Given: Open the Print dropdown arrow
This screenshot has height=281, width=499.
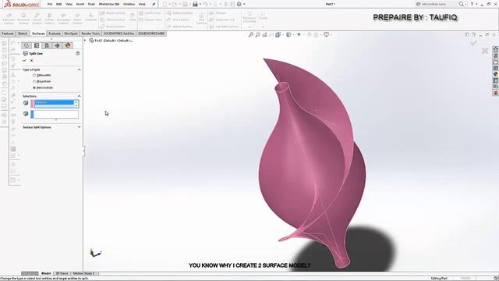Looking at the screenshot, I should [x=200, y=5].
